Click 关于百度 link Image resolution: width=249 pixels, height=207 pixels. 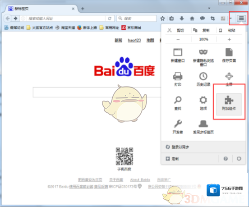pos(116,179)
